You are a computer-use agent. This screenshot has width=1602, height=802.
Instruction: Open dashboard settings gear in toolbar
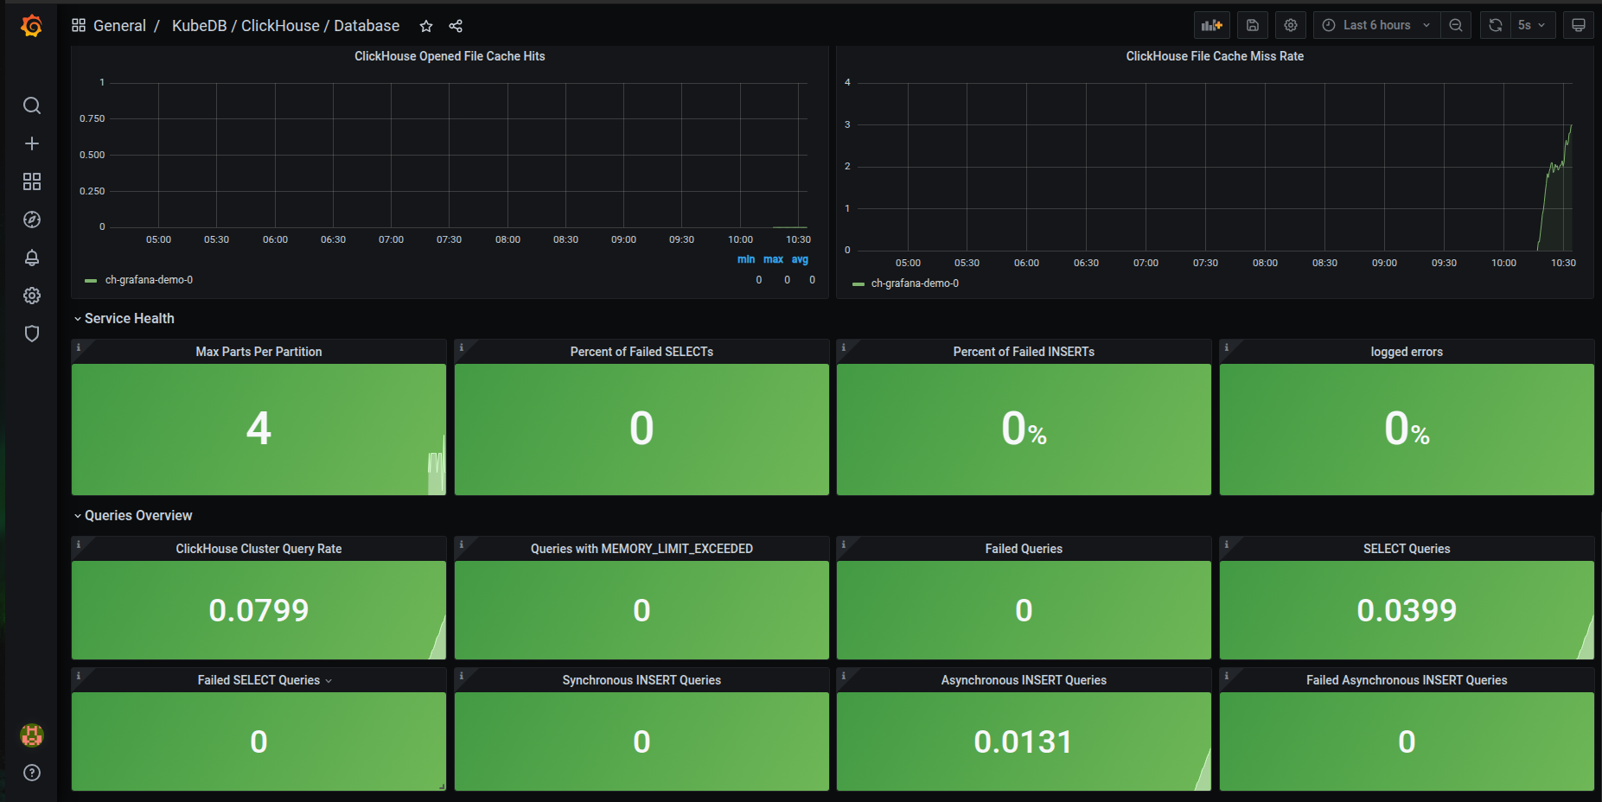pyautogui.click(x=1291, y=25)
